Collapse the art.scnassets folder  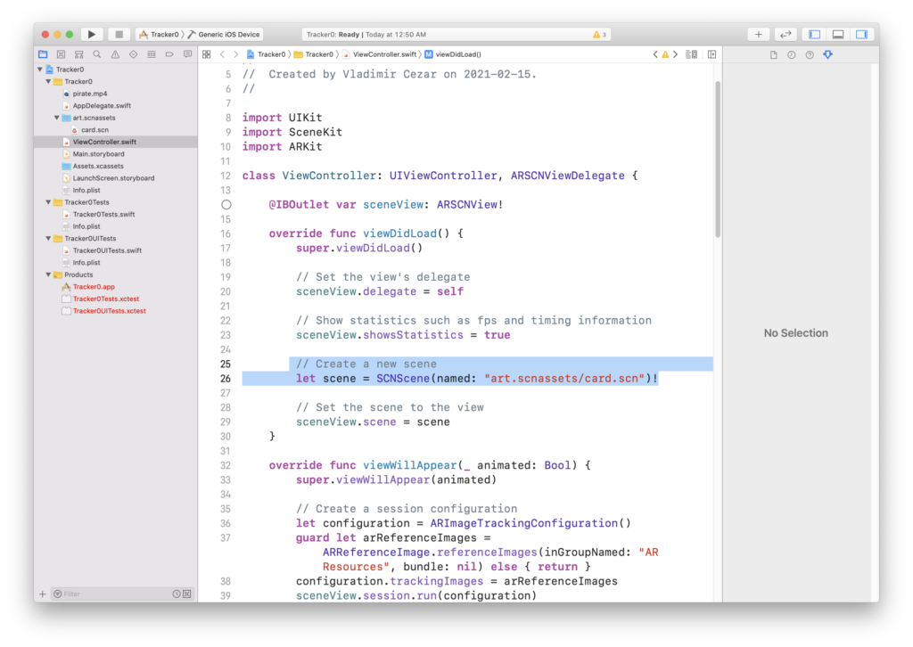[x=56, y=118]
